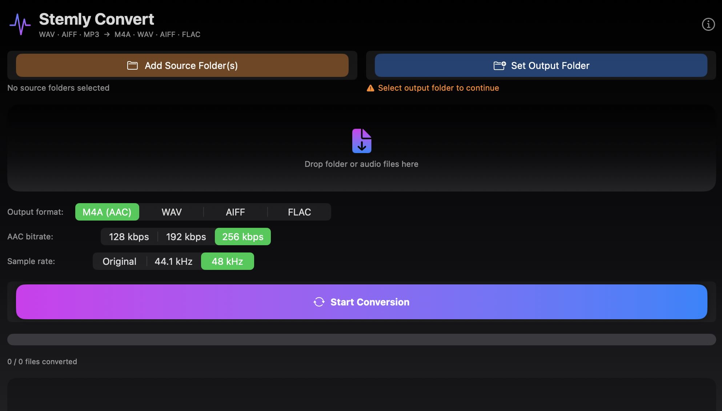The image size is (722, 411).
Task: Select AIFF output format
Action: [x=235, y=212]
